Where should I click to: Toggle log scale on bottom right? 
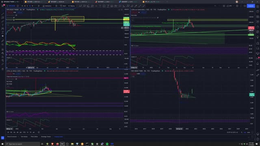point(245,132)
